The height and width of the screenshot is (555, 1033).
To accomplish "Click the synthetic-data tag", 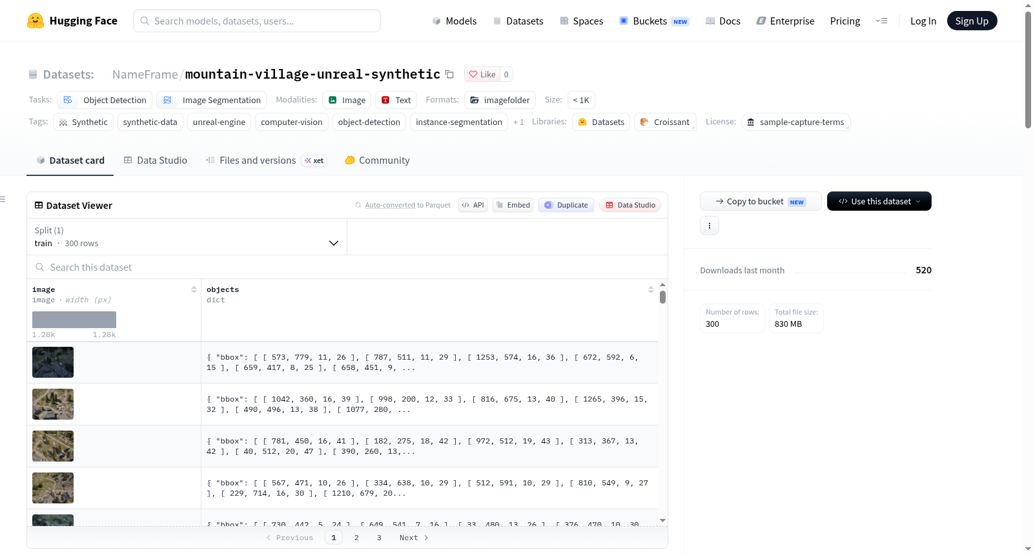I will (x=150, y=122).
